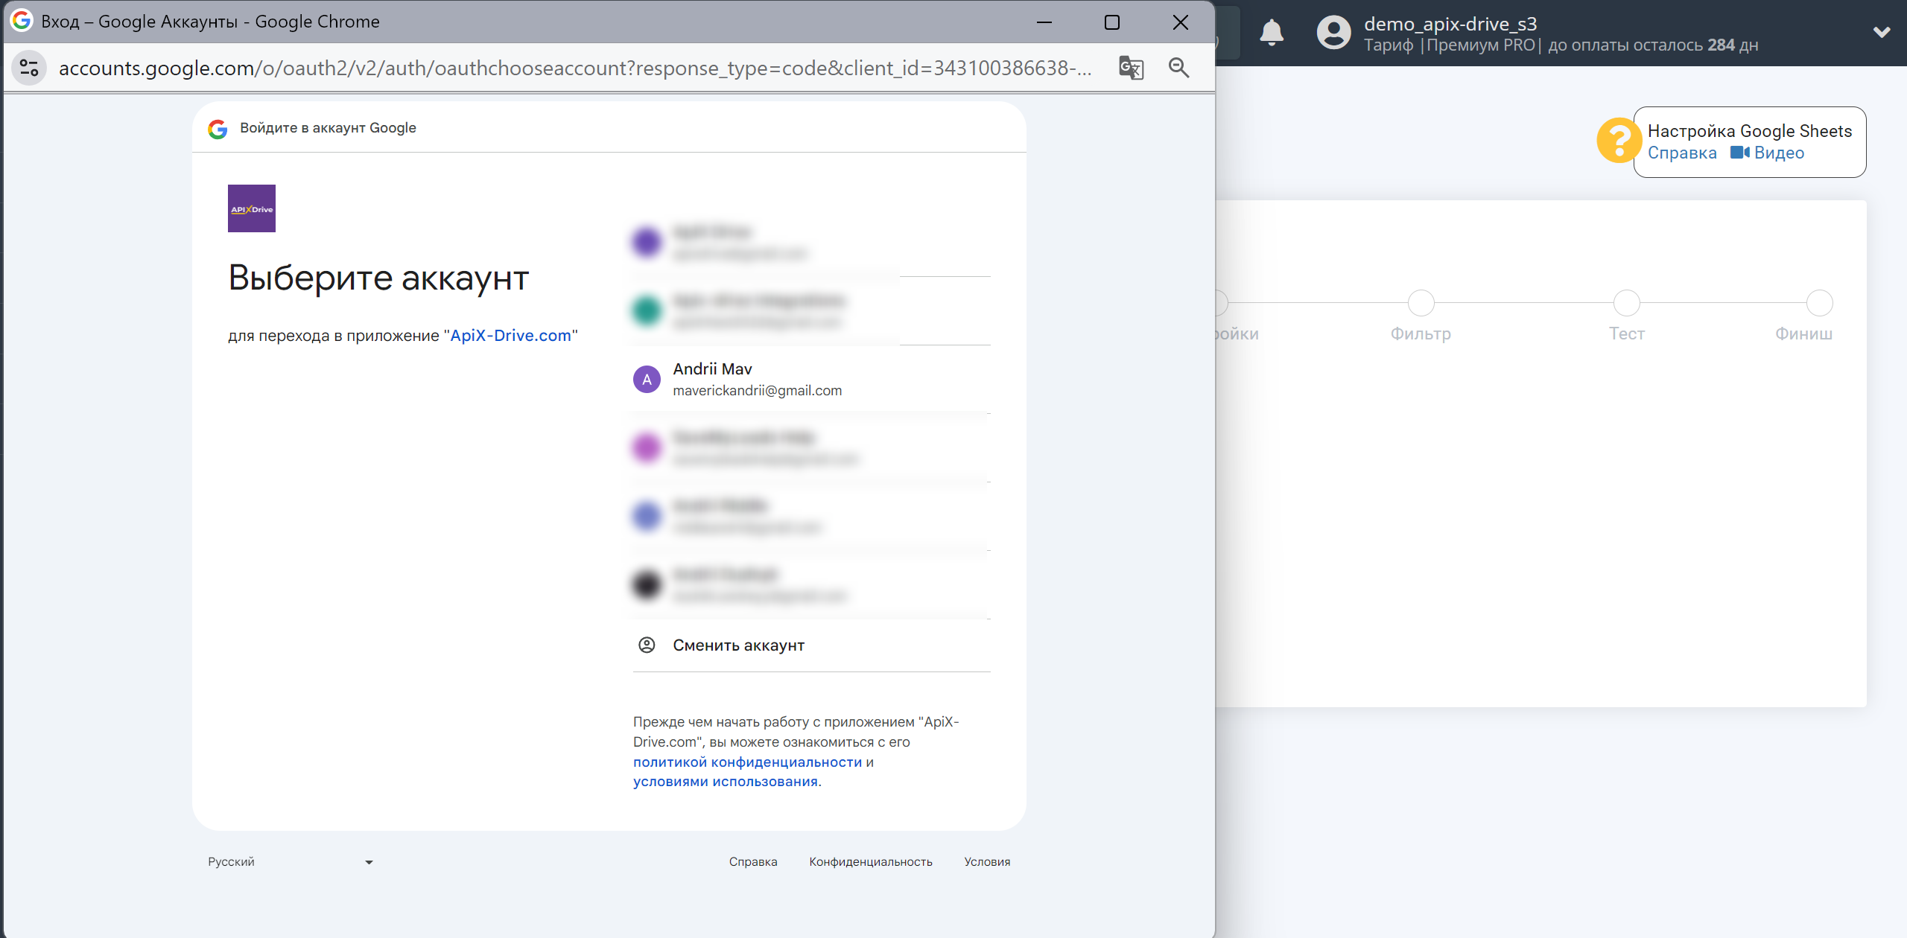Maximize the Google sign-in Chrome window
Viewport: 1907px width, 938px height.
(x=1112, y=22)
